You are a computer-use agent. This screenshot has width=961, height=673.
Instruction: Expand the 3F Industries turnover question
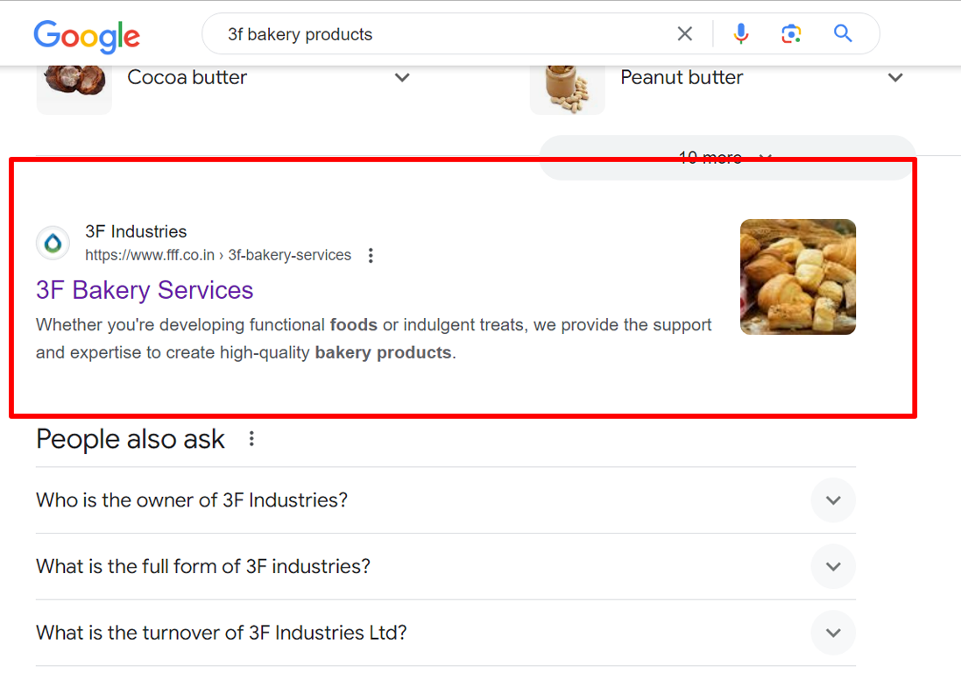coord(446,633)
